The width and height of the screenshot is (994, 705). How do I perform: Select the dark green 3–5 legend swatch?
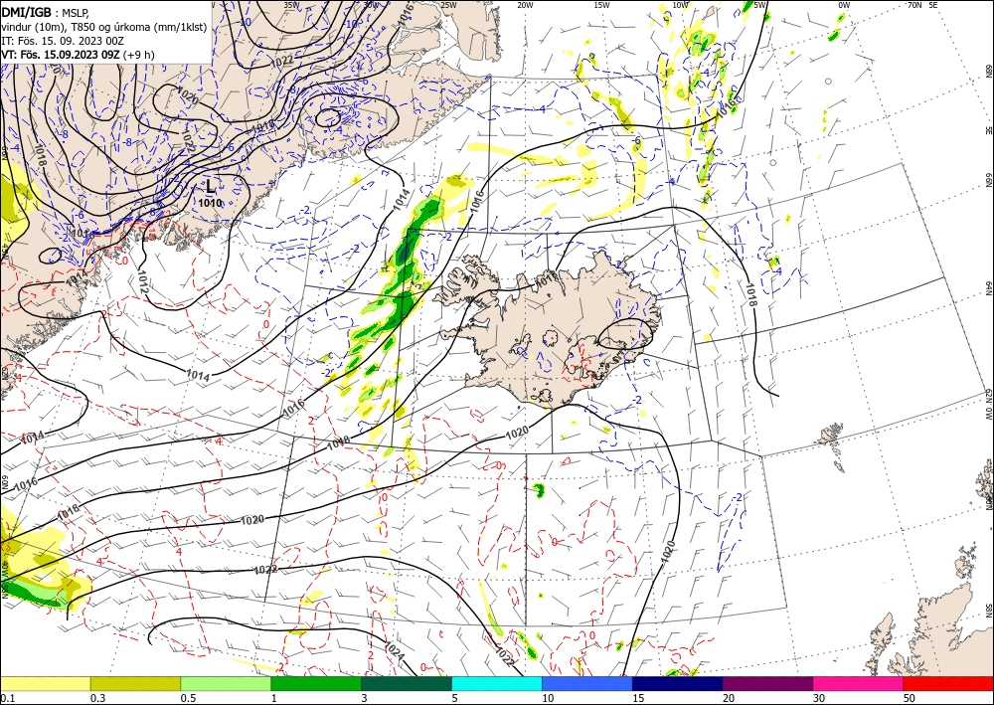407,683
